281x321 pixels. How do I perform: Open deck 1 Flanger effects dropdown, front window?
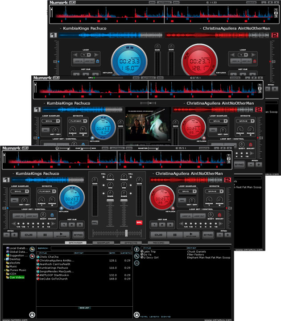pos(54,191)
